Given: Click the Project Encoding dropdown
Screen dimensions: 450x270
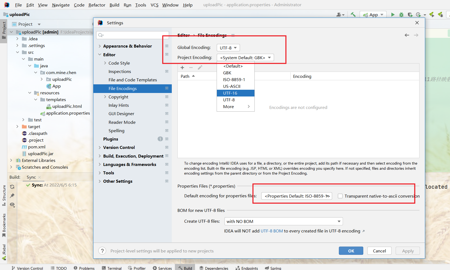Looking at the screenshot, I should pyautogui.click(x=245, y=58).
